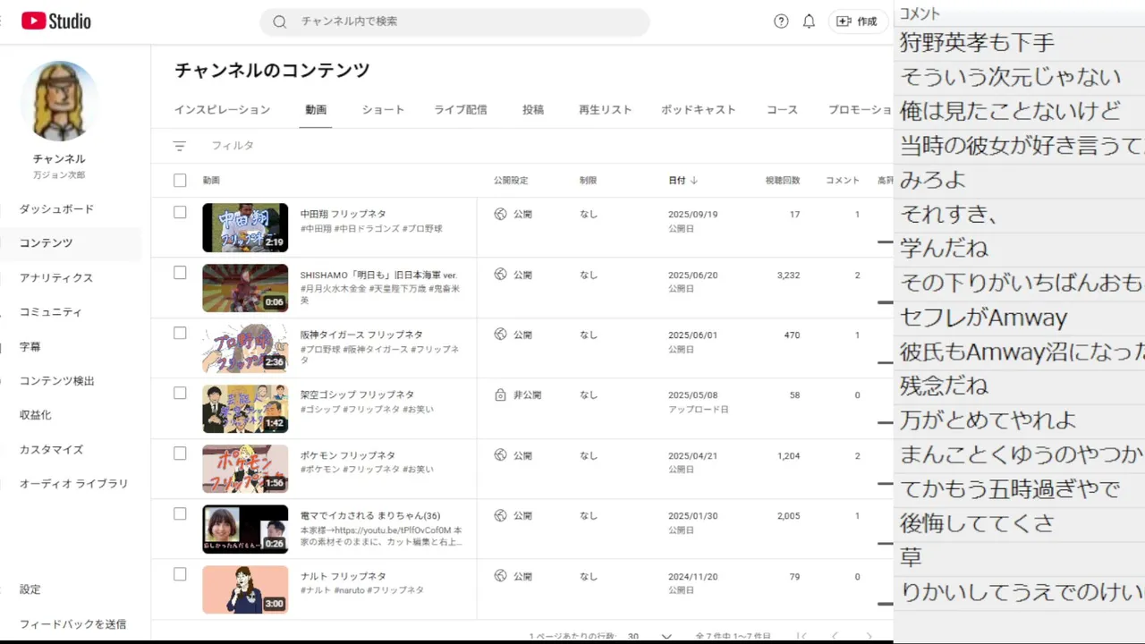Click the 3,232 view count cell
The height and width of the screenshot is (644, 1145).
(788, 275)
